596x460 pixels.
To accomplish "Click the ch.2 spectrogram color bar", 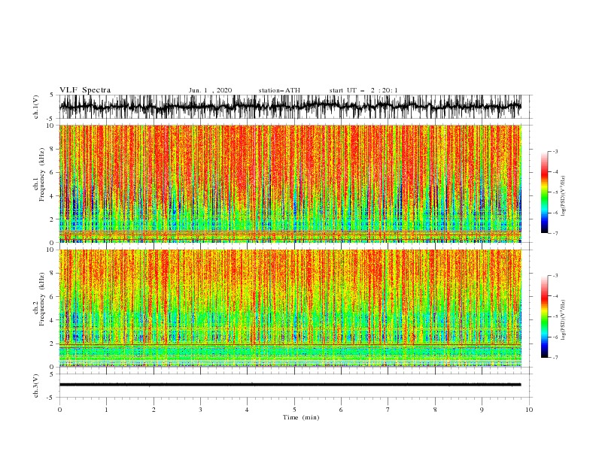I will tap(544, 316).
